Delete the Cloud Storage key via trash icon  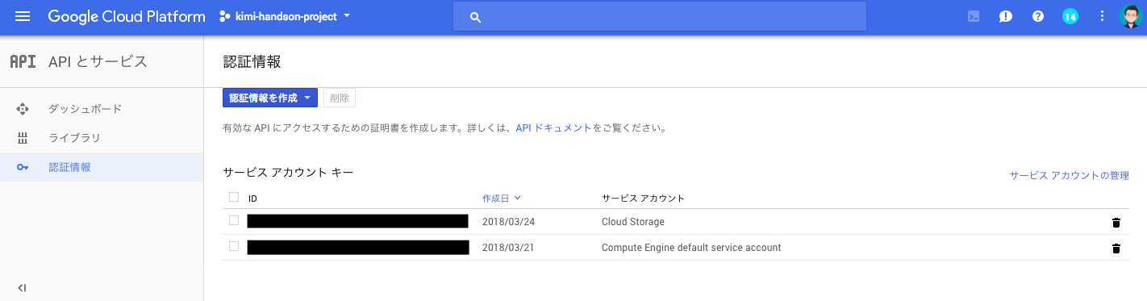[1116, 223]
